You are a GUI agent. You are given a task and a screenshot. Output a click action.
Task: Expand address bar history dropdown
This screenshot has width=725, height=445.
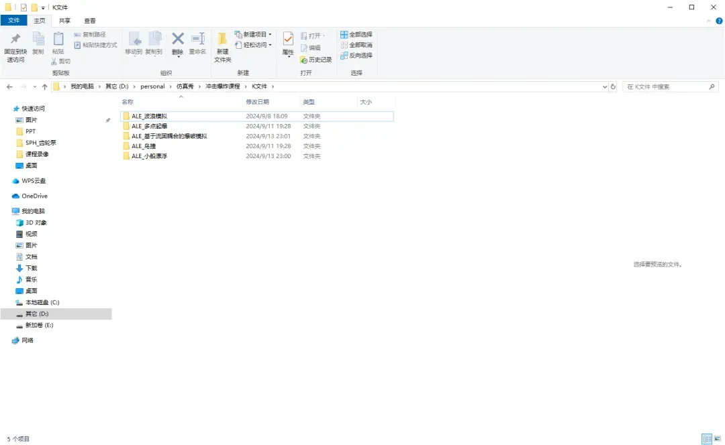coord(605,86)
